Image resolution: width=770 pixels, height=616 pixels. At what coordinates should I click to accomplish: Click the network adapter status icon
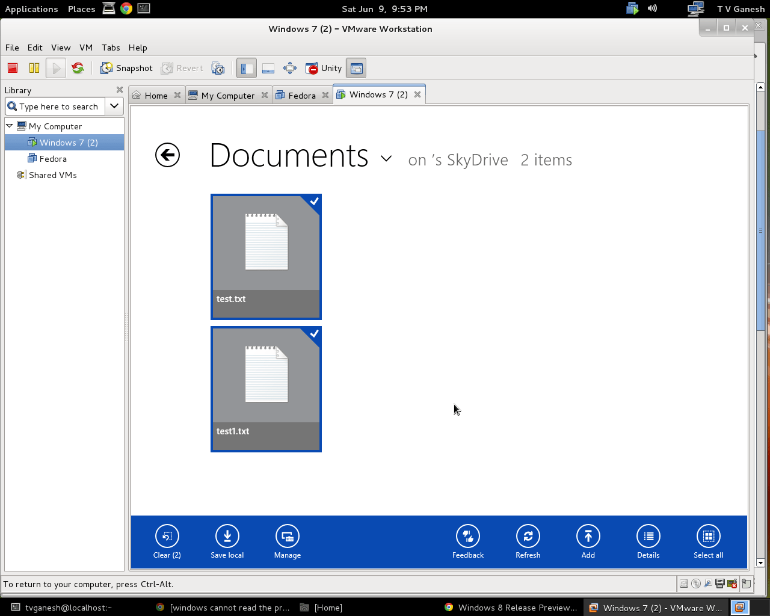pos(708,584)
